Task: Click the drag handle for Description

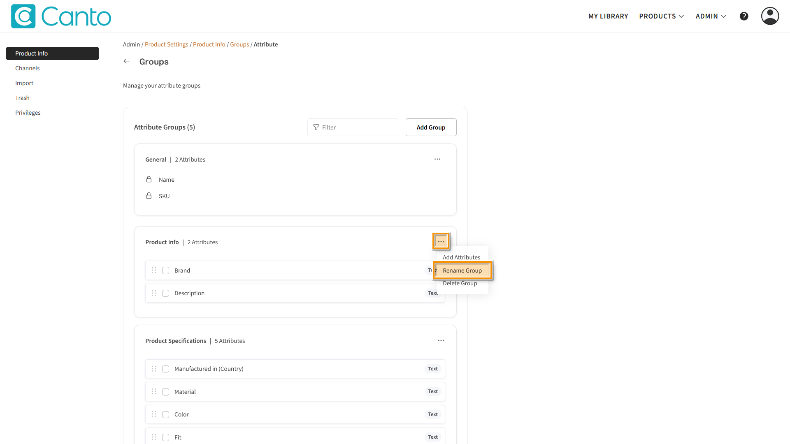Action: point(154,293)
